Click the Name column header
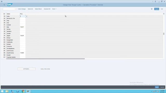Image resolution: width=166 pixels, height=93 pixels. pos(9,14)
